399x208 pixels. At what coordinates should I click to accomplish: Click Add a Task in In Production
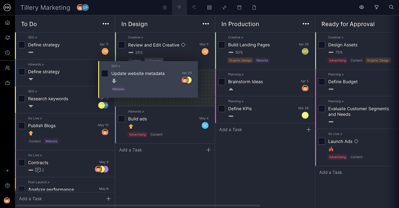pos(231,130)
